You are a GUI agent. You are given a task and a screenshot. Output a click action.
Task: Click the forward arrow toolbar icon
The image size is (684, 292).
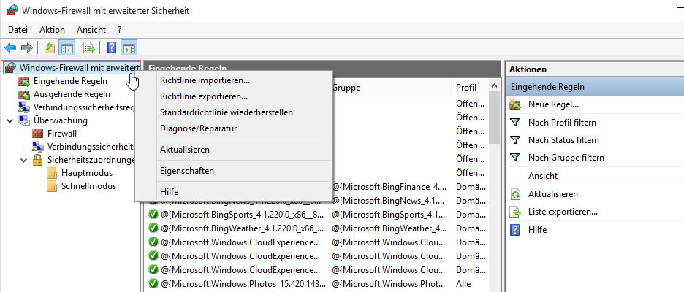click(x=27, y=48)
